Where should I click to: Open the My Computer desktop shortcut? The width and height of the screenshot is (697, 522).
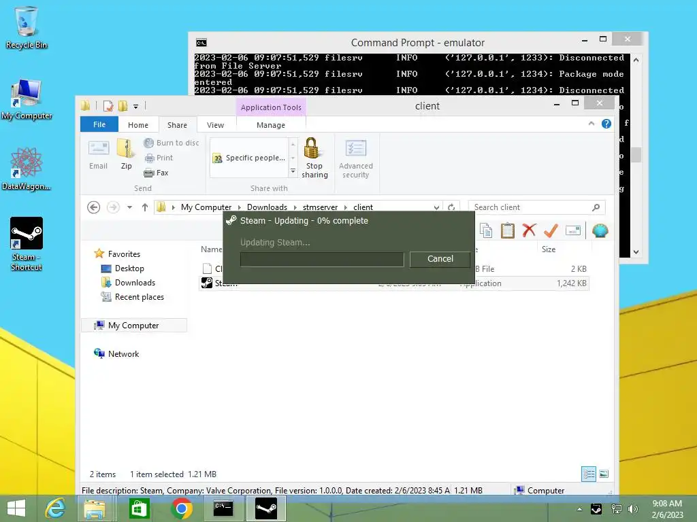click(27, 99)
